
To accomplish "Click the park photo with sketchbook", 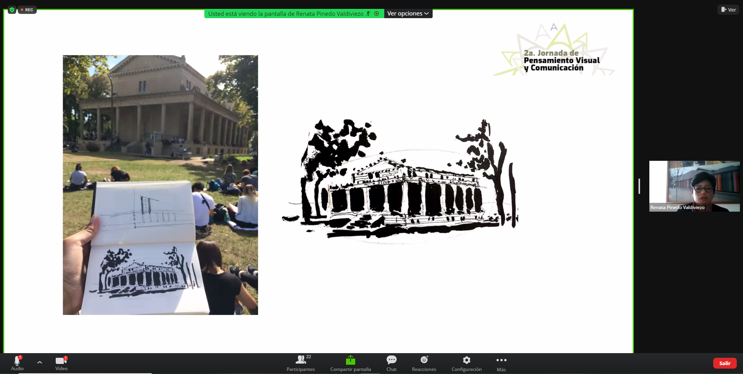I will (160, 185).
